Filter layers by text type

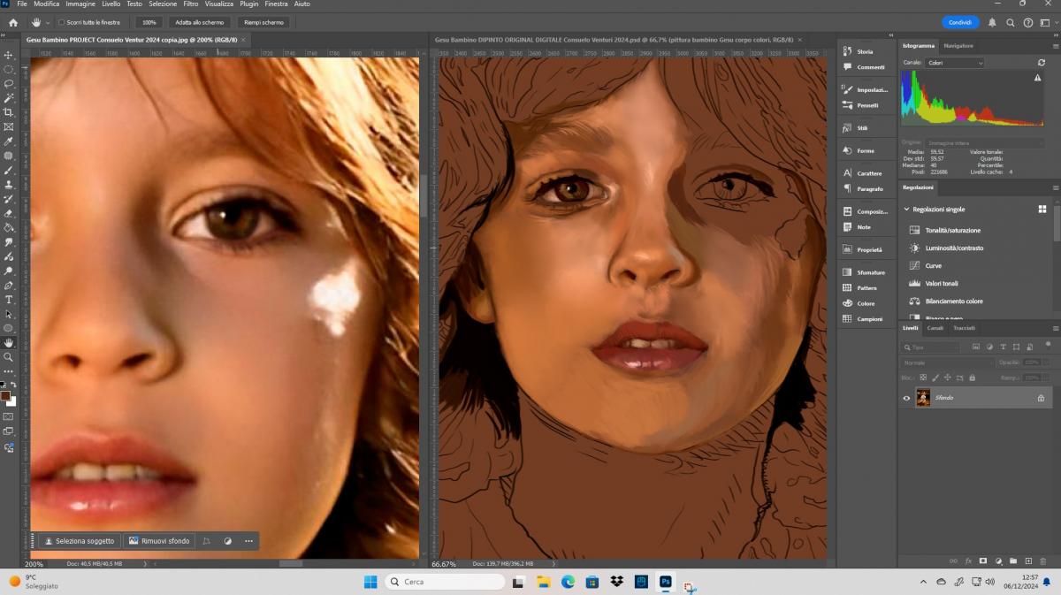1003,347
